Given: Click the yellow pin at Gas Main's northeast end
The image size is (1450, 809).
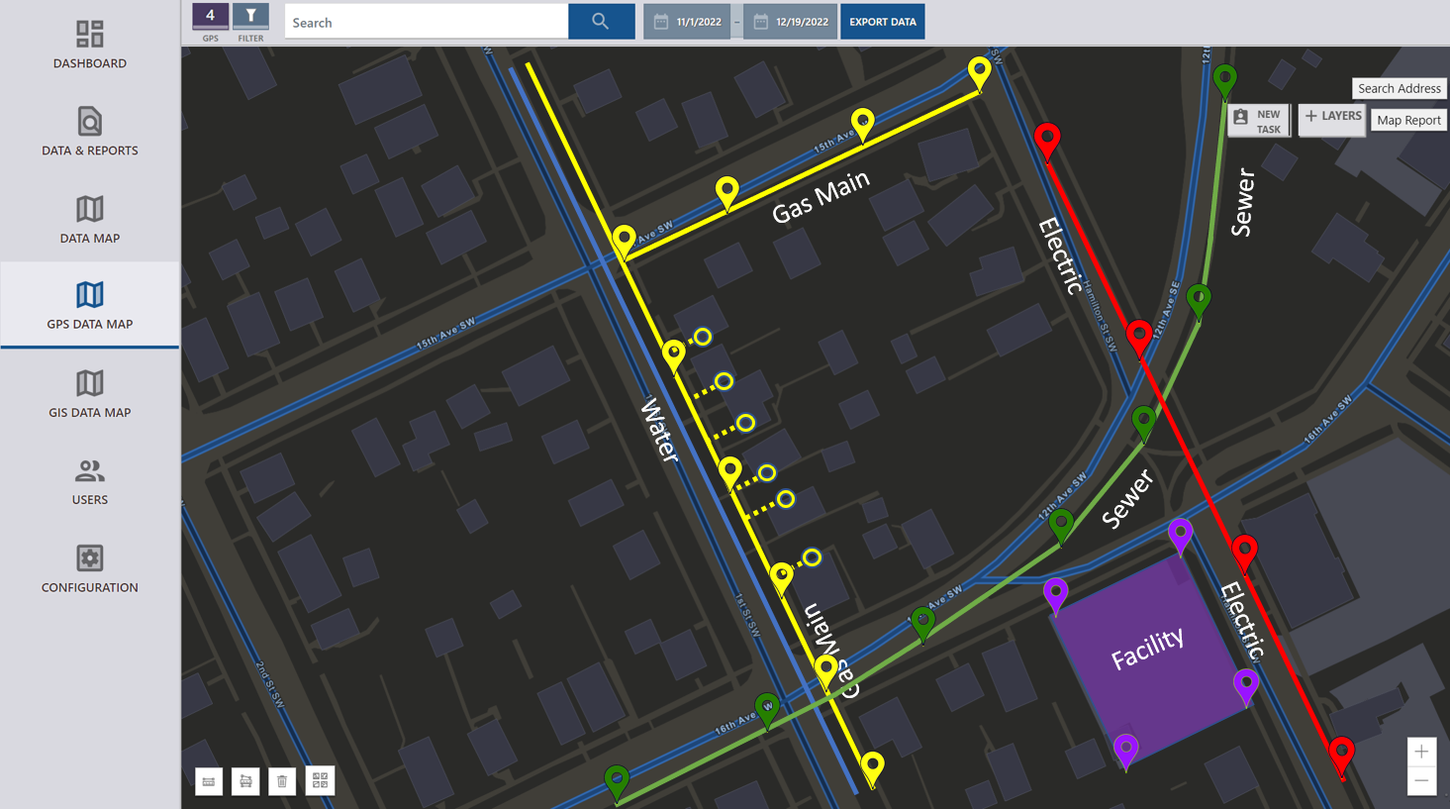Looking at the screenshot, I should 979,72.
